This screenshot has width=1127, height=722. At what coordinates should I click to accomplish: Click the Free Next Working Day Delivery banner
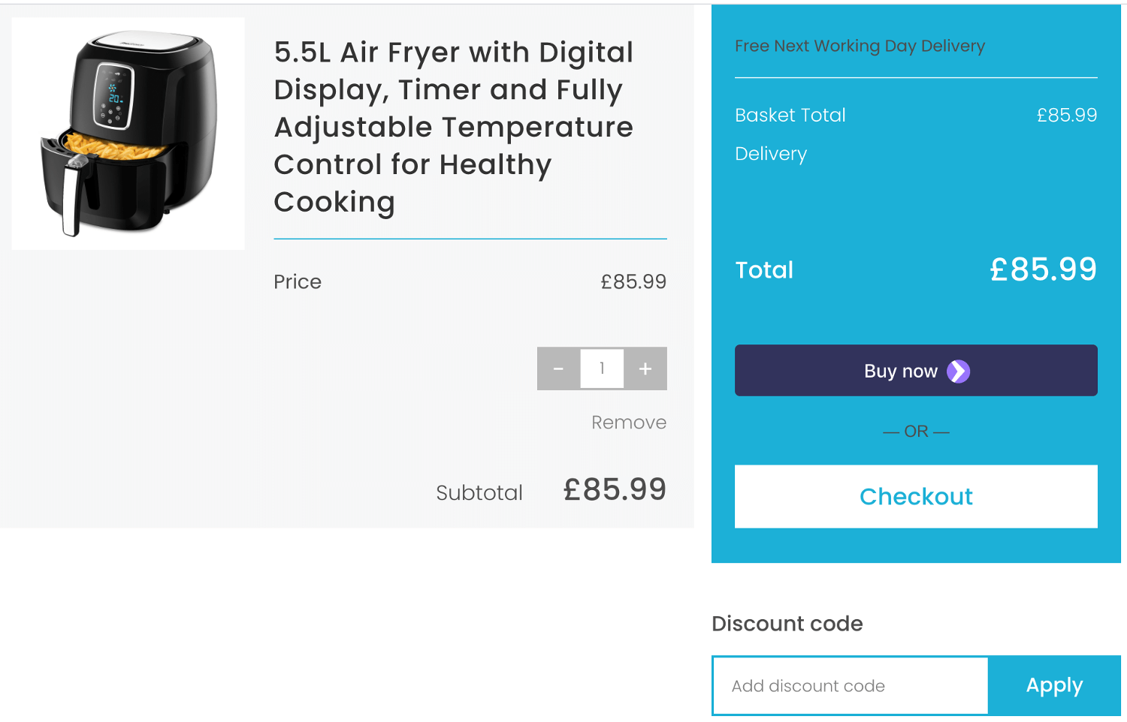click(x=860, y=46)
